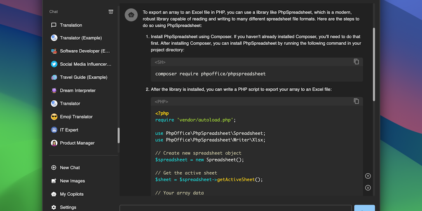Copy the composer shell command code

(x=356, y=62)
